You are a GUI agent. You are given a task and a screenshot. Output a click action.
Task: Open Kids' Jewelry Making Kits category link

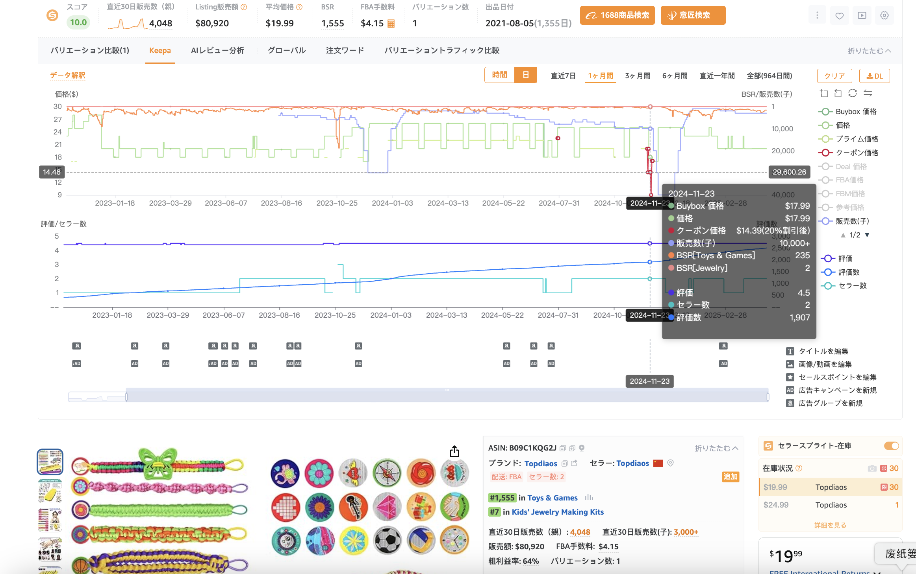point(558,512)
